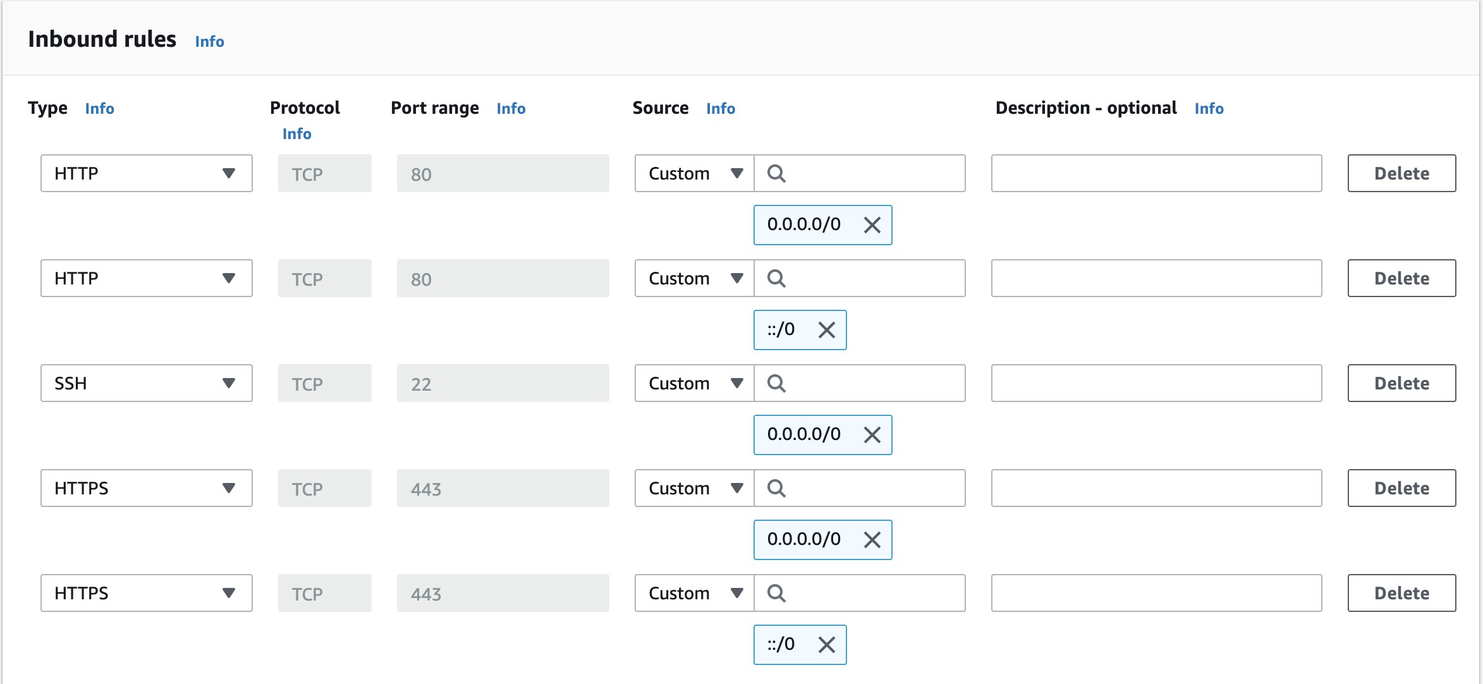Remove 0.0.0.0/0 tag from SSH rule
Image resolution: width=1483 pixels, height=684 pixels.
pos(872,435)
